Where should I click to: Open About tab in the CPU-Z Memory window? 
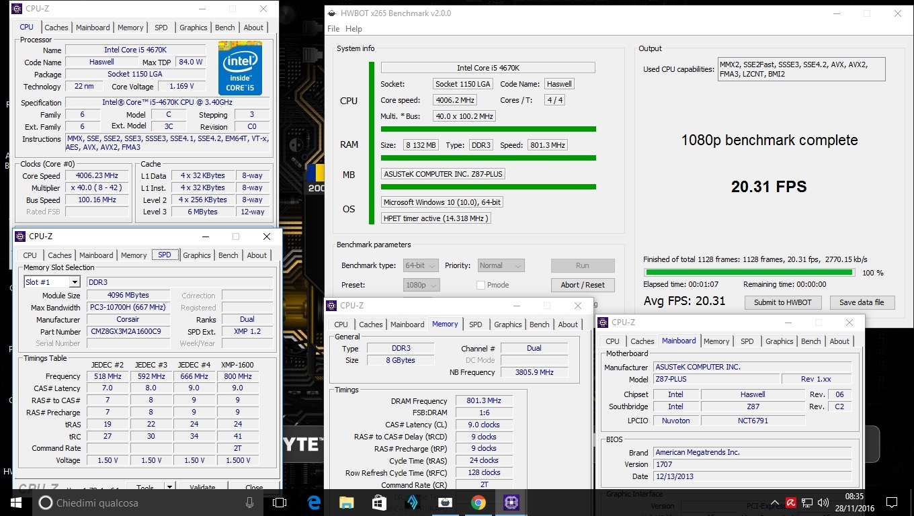tap(568, 325)
